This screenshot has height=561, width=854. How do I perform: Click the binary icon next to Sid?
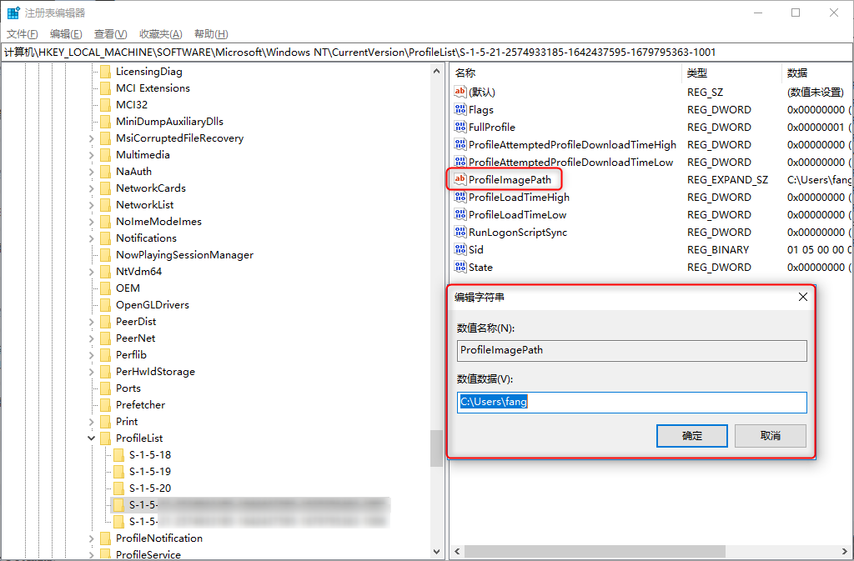pos(460,249)
